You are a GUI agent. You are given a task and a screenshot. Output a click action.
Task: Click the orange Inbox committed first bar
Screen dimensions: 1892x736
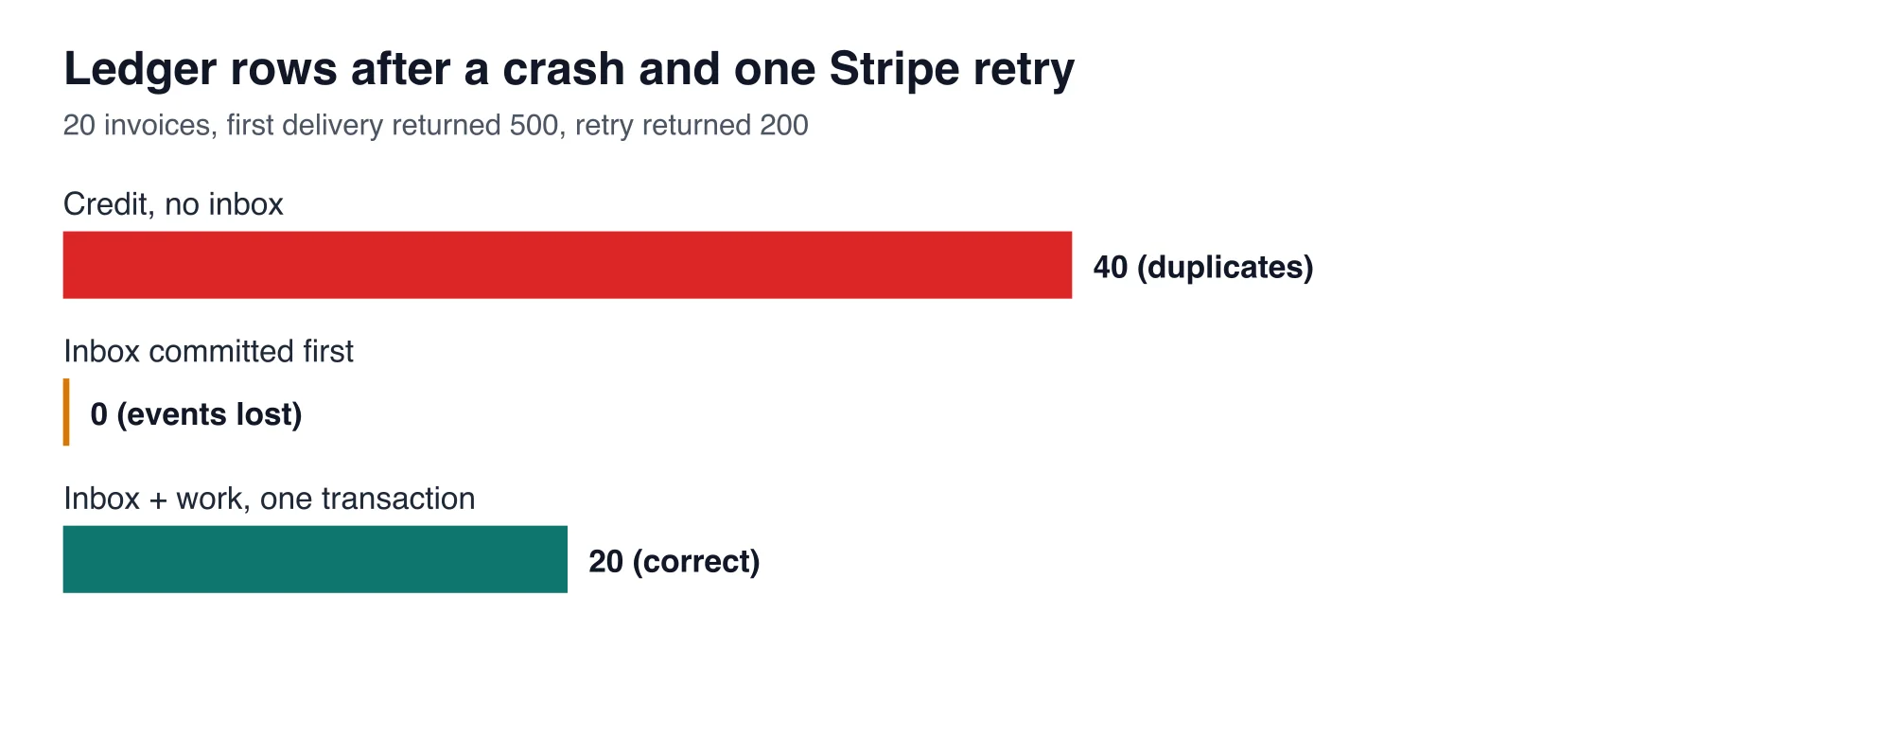66,412
